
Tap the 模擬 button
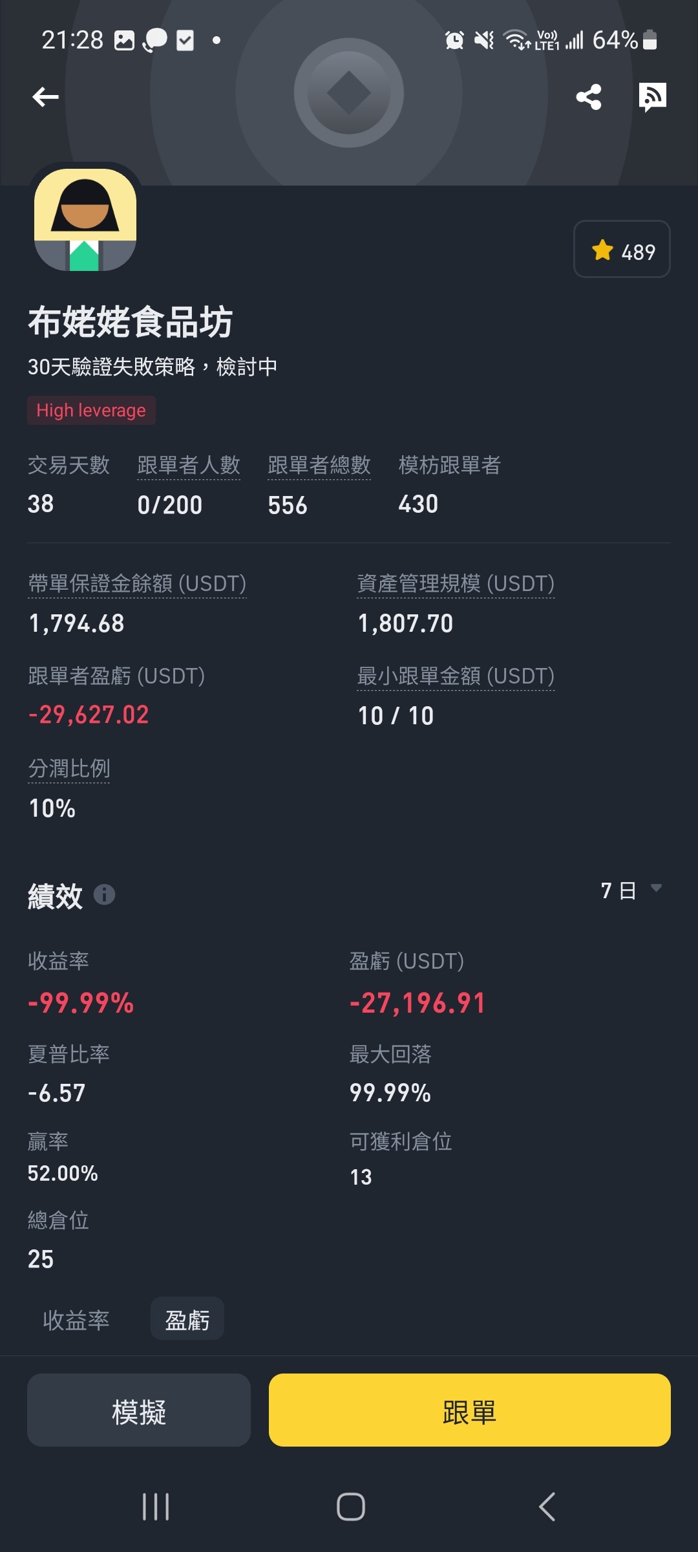139,1410
